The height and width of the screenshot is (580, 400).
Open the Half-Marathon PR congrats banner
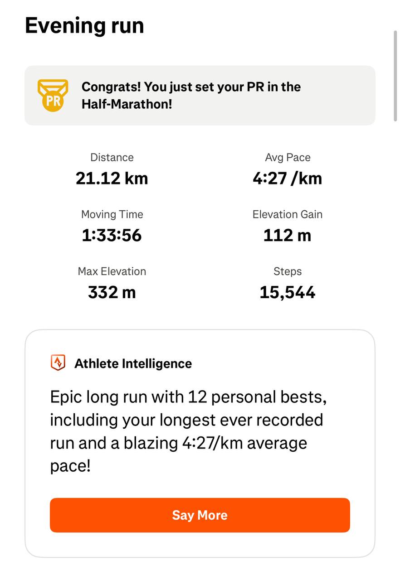[x=200, y=96]
